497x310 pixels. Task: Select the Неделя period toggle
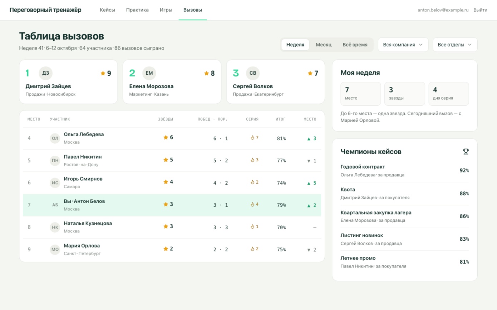(x=295, y=45)
